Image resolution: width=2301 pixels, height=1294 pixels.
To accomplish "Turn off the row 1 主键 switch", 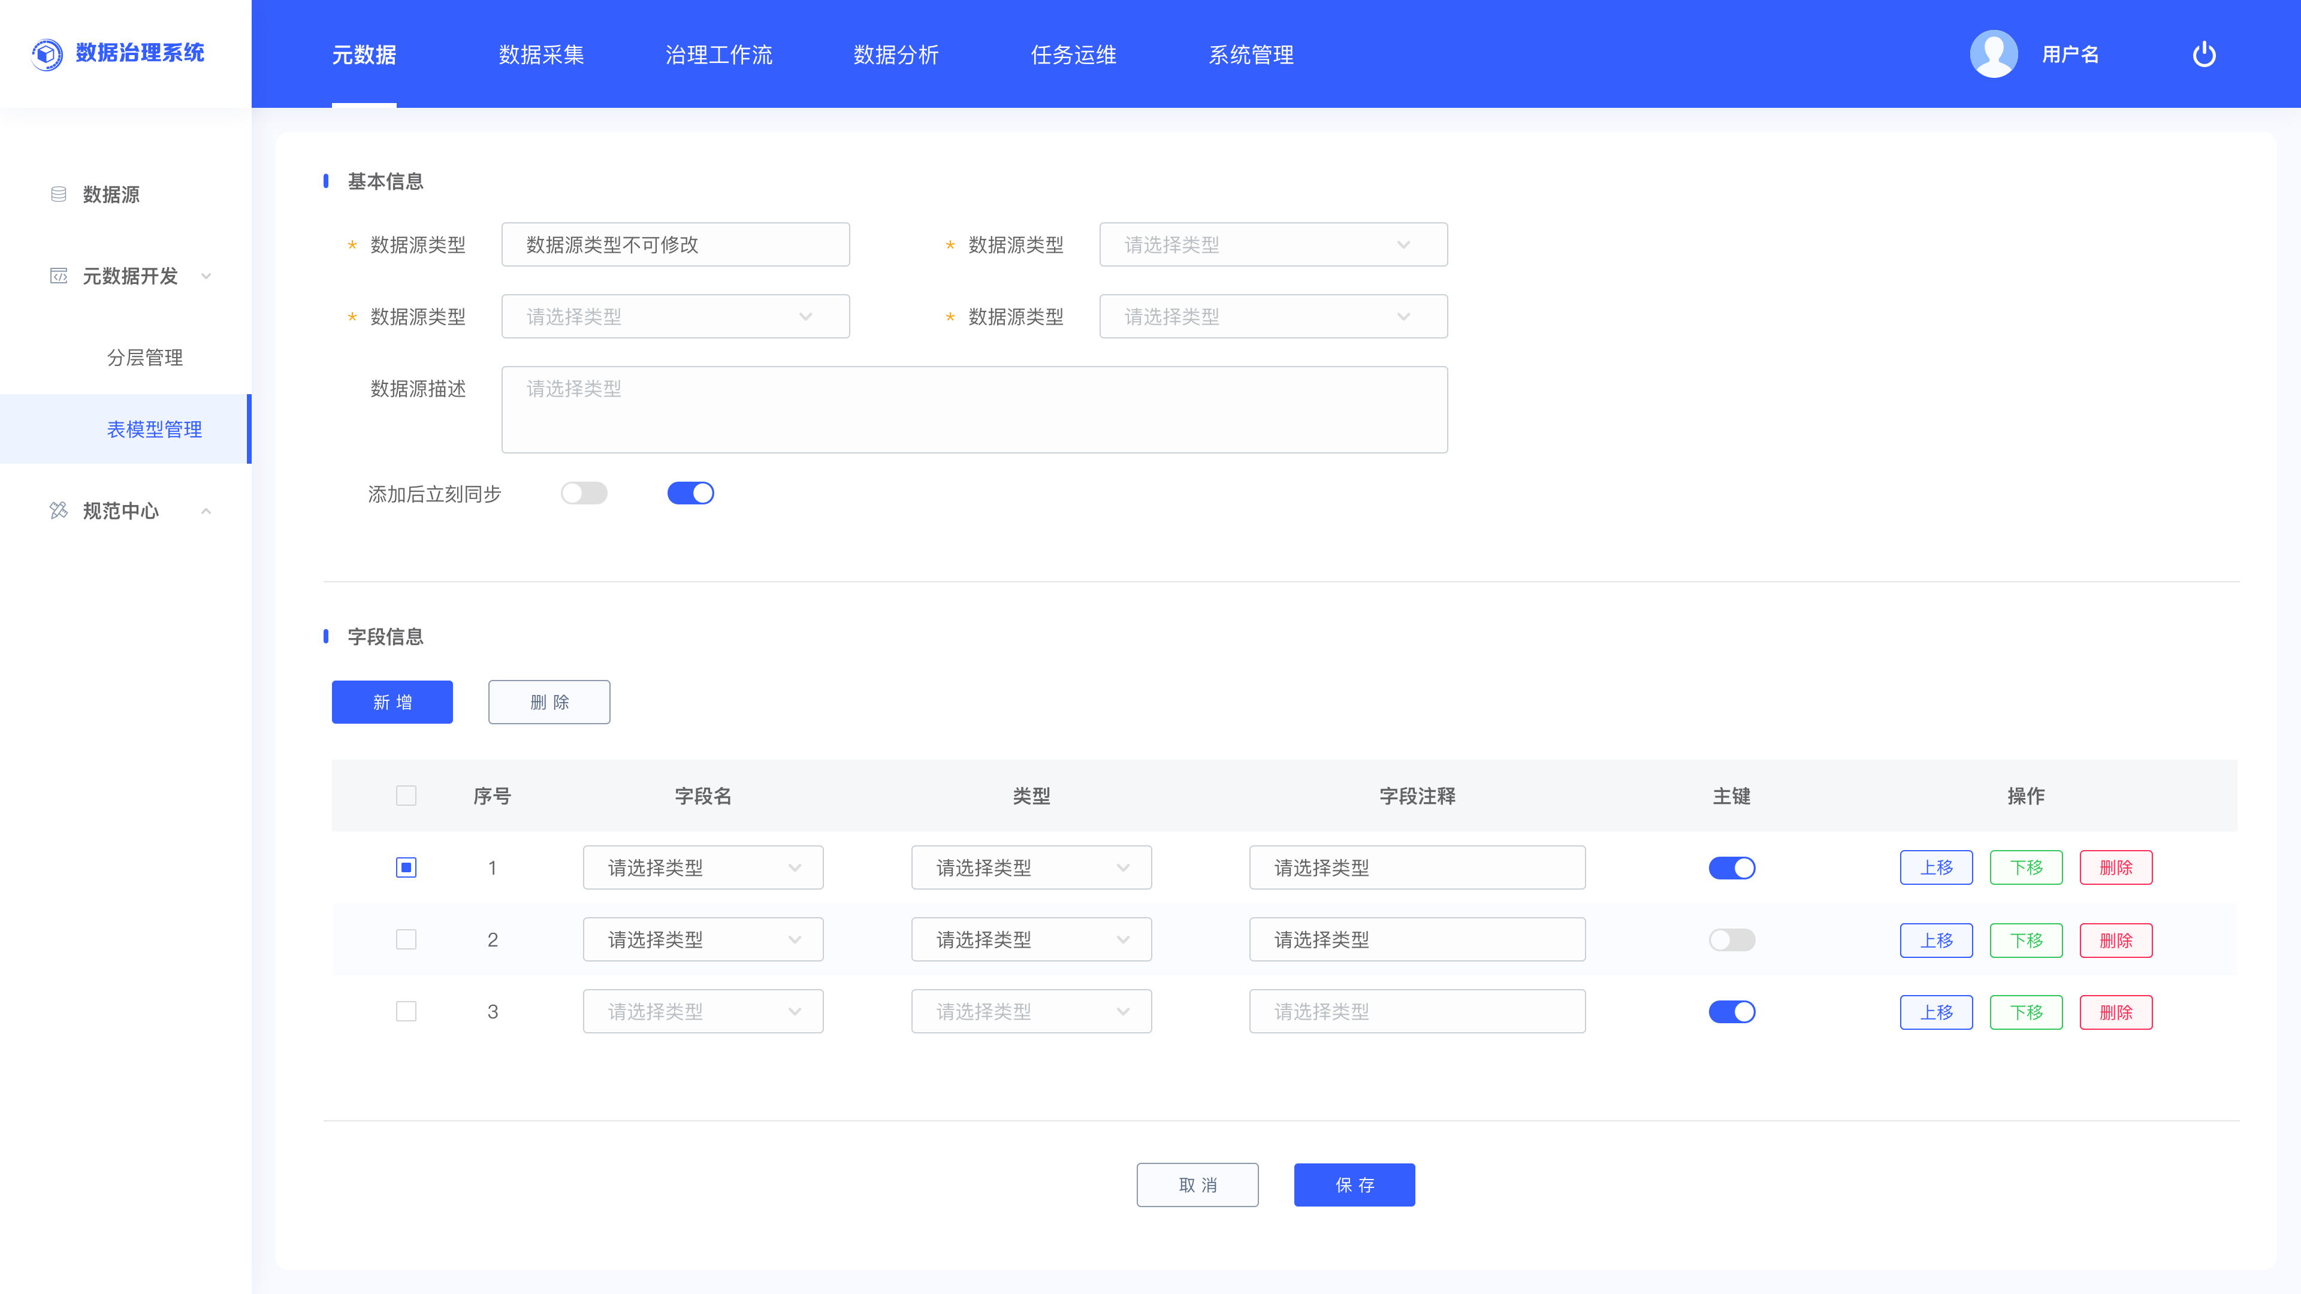I will pos(1731,867).
